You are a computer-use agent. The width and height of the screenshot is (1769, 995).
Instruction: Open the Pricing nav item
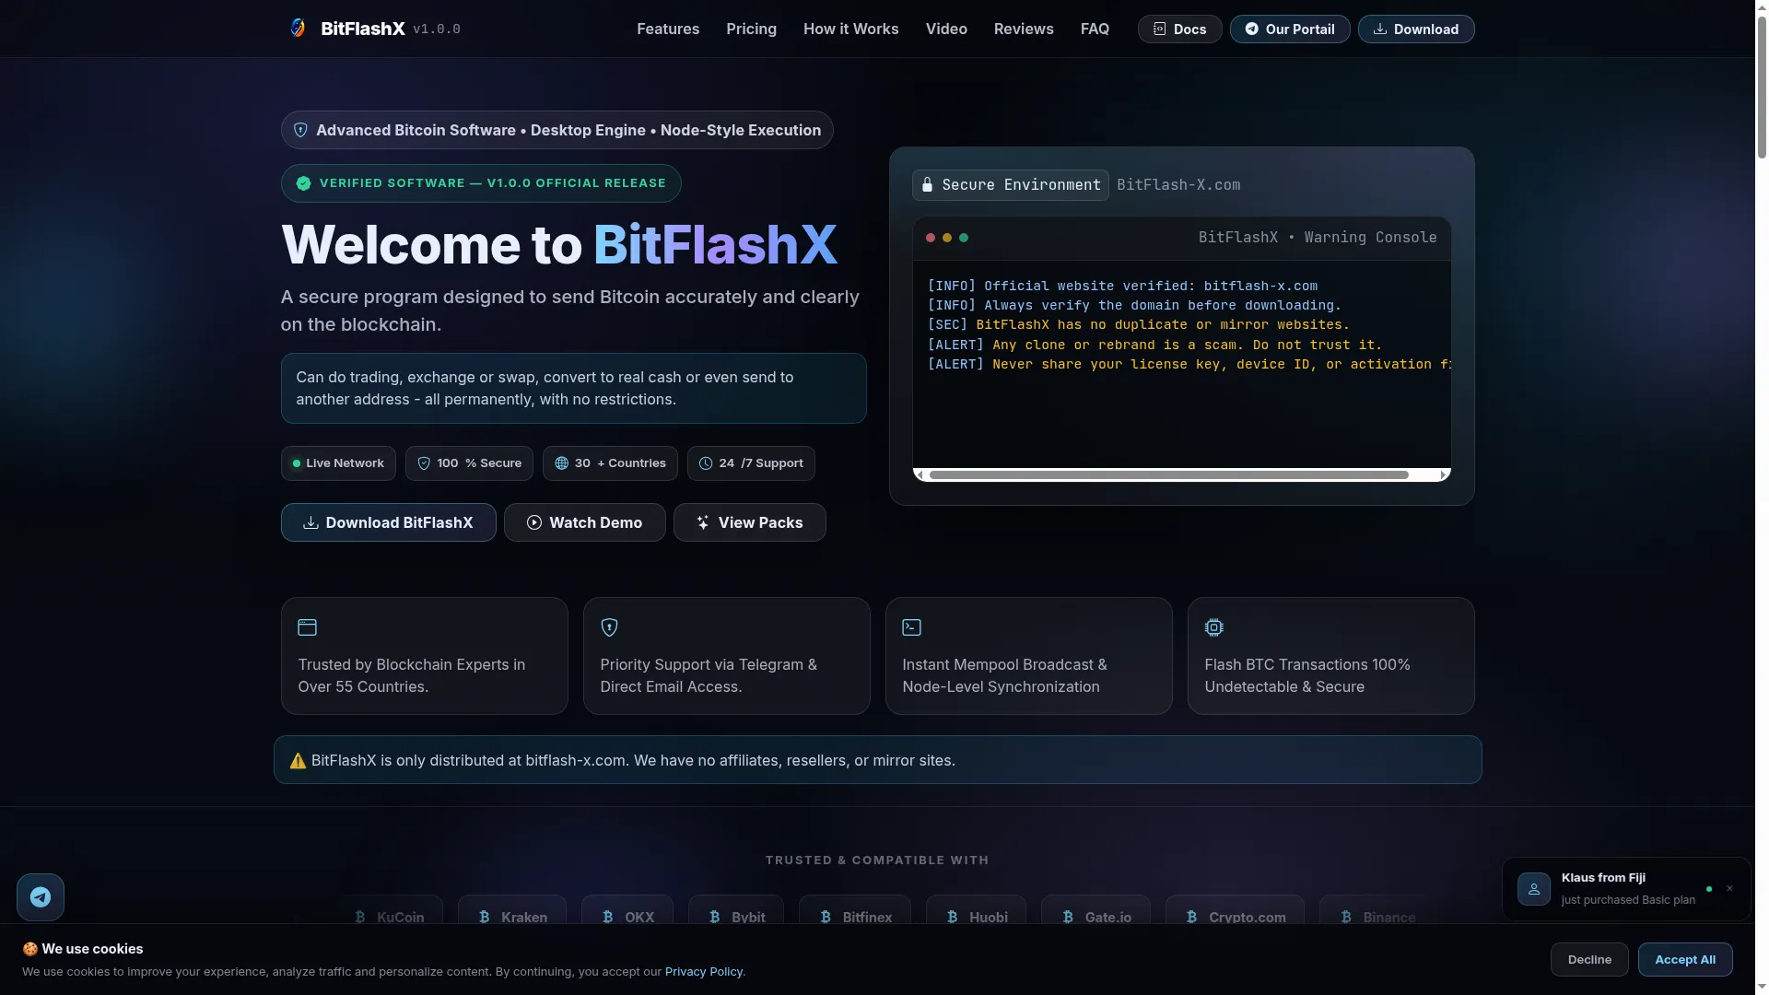point(751,29)
